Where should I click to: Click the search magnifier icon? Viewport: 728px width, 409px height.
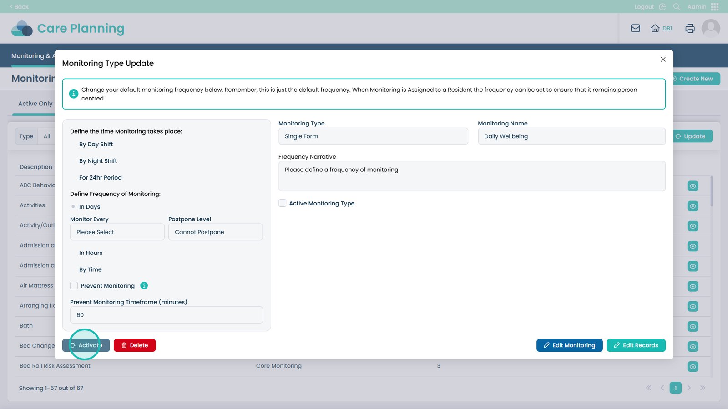coord(677,7)
